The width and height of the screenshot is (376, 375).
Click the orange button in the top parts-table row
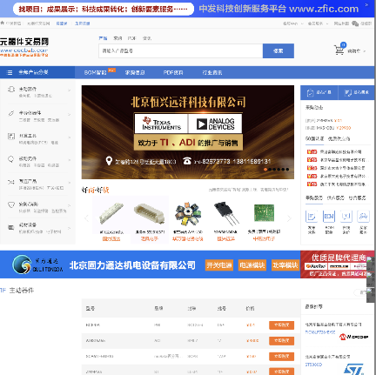click(281, 325)
